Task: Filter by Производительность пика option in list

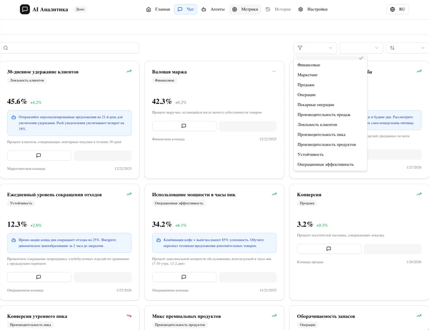Action: [330, 135]
